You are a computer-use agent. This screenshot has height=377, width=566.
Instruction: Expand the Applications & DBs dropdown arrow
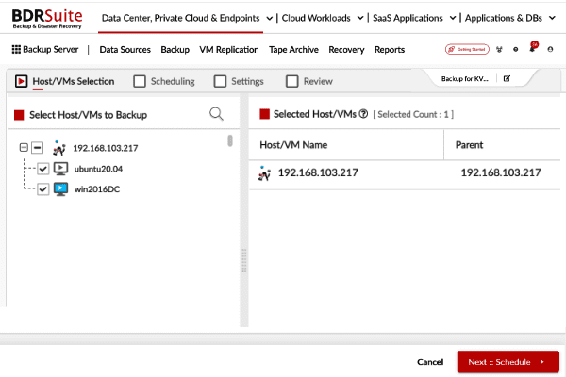tap(552, 18)
